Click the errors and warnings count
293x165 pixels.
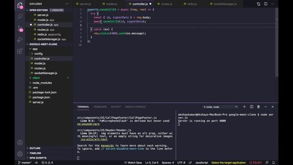click(47, 163)
